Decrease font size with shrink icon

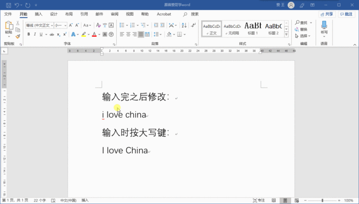tap(77, 25)
